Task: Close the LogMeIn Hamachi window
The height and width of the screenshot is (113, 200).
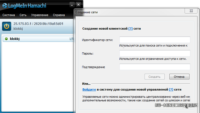Action: tap(78, 5)
